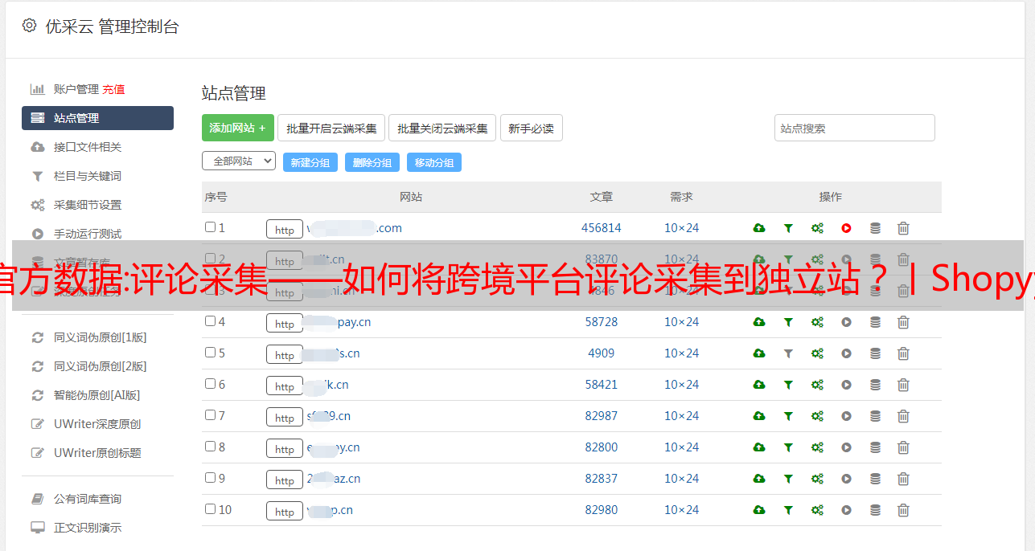This screenshot has width=1035, height=551.
Task: Click the green 添加网站 + button
Action: (x=238, y=128)
